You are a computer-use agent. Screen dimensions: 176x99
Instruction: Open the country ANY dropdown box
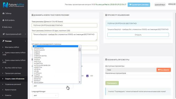(53, 86)
